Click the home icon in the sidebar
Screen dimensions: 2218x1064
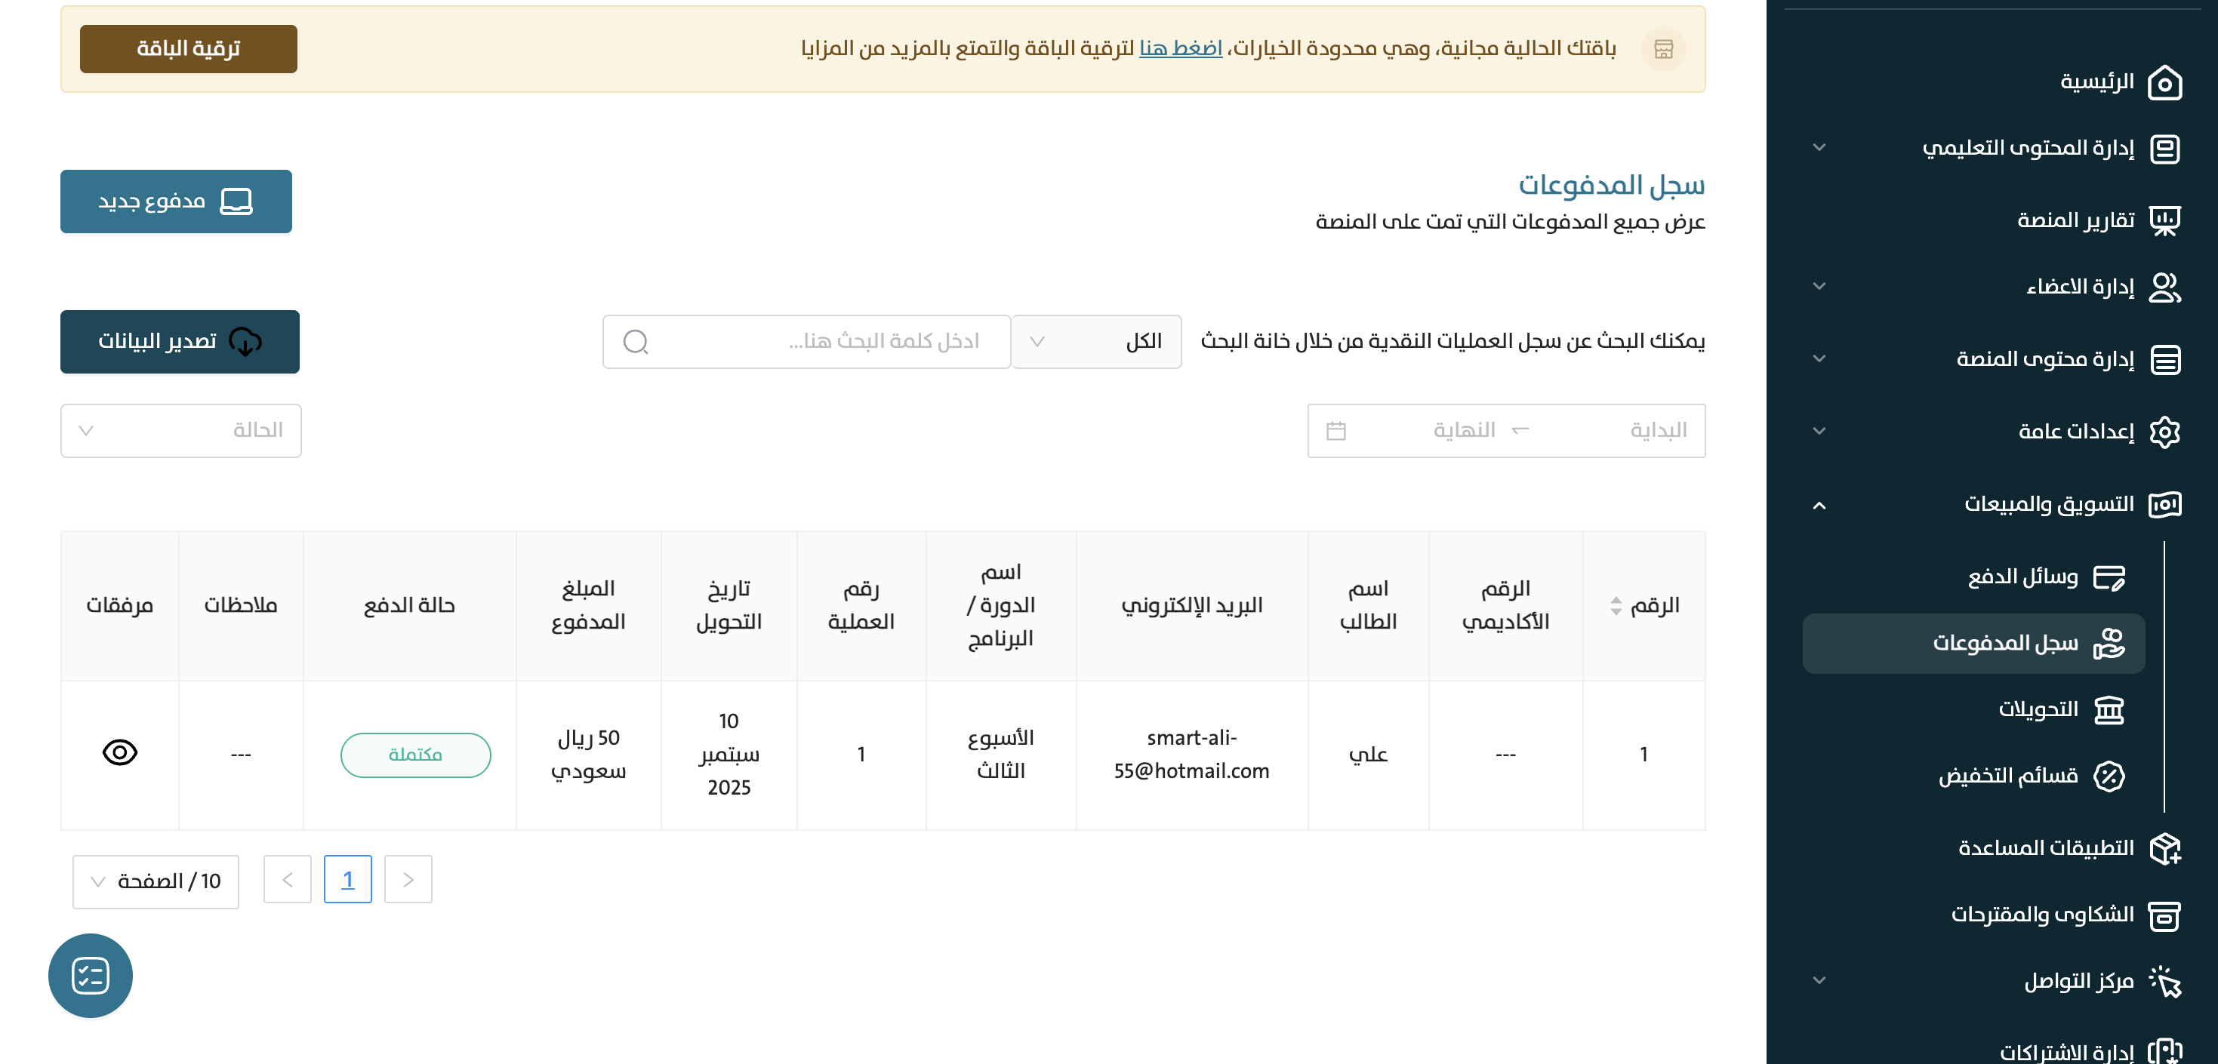click(2164, 83)
